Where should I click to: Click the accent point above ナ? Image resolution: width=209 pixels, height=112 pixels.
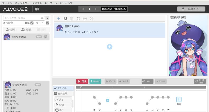coord(168,97)
